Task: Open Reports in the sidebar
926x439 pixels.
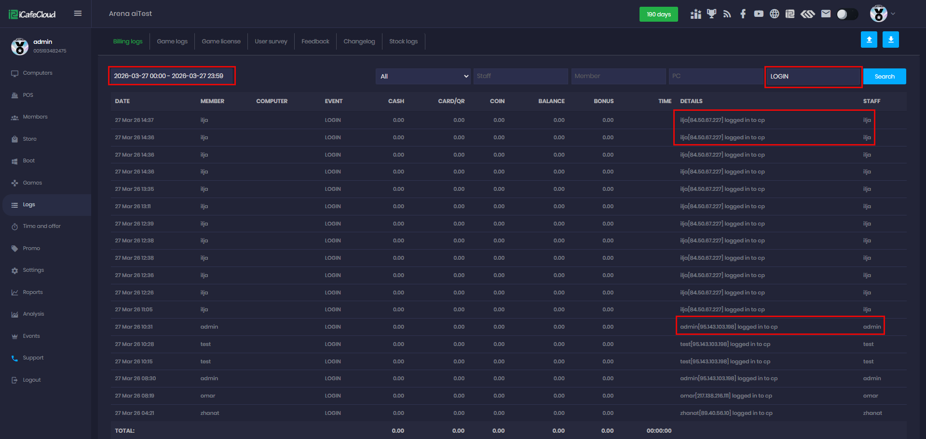Action: click(x=33, y=292)
